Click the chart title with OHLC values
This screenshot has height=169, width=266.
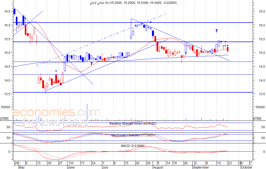133,3
